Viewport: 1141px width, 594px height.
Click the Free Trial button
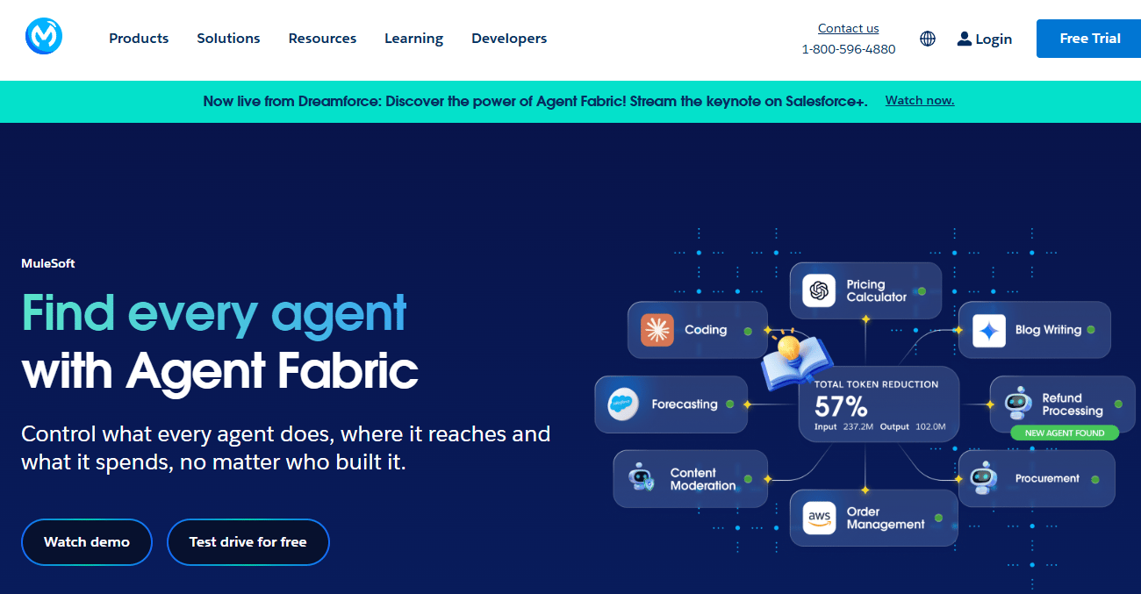pos(1090,39)
